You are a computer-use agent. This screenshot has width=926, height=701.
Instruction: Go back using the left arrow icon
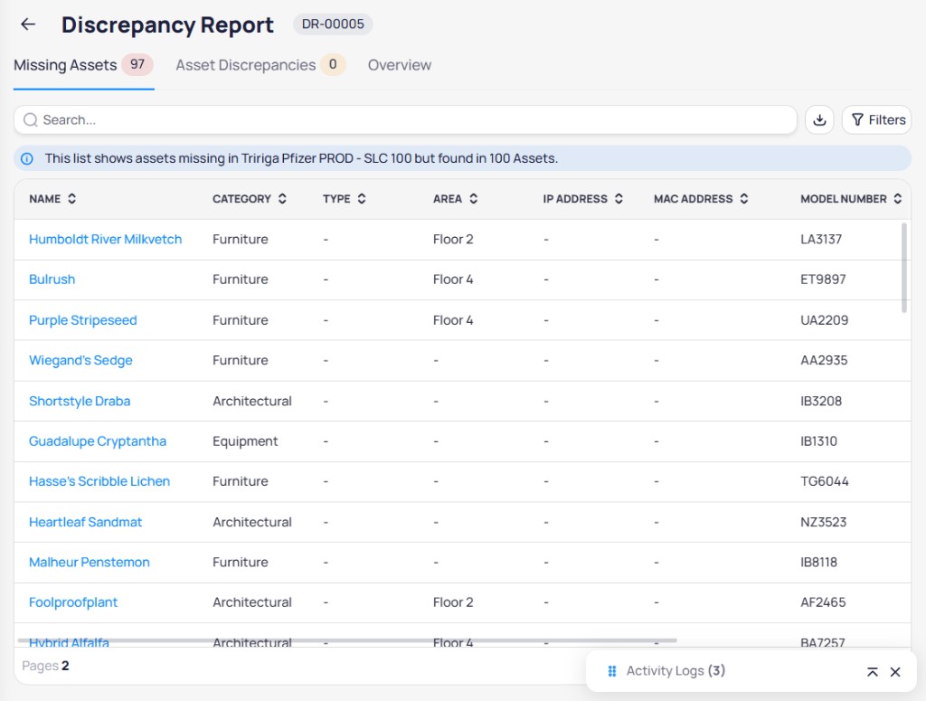28,24
